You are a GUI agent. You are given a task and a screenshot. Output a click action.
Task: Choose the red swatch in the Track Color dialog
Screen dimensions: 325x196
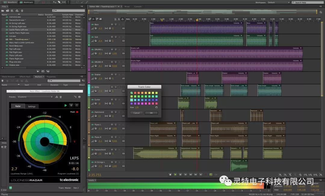[x=135, y=93]
